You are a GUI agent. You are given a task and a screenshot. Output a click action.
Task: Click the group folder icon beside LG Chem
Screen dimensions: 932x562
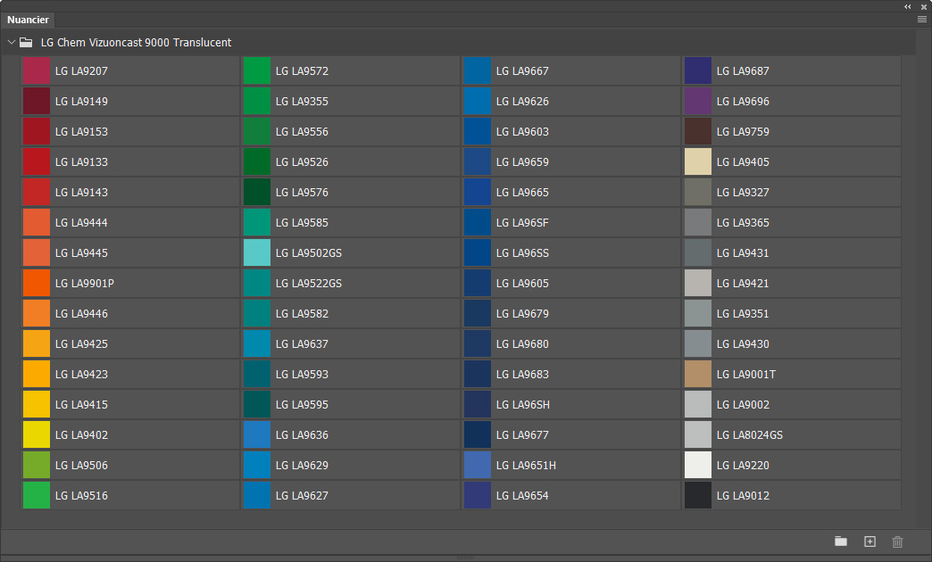(26, 42)
